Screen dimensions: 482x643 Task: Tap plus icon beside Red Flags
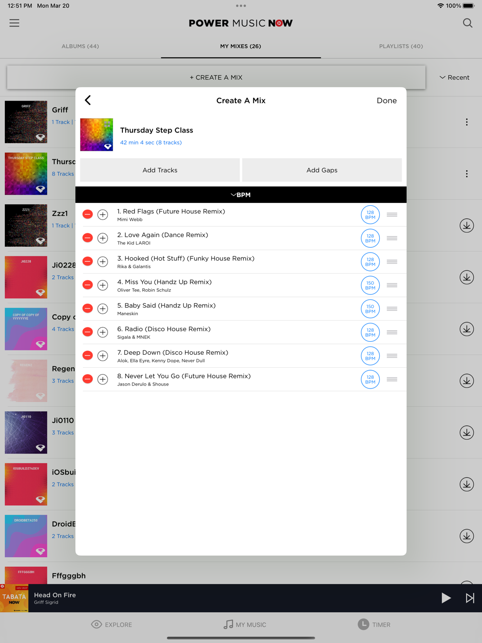[103, 214]
